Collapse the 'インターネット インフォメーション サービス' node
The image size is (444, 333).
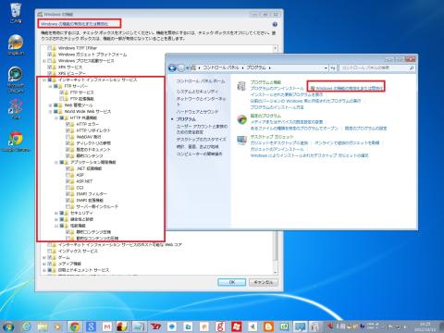pyautogui.click(x=44, y=80)
